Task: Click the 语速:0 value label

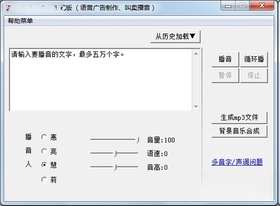Action: 157,154
